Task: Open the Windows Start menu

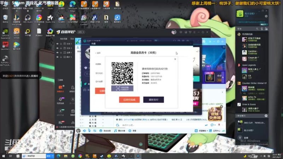Action: coord(4,156)
